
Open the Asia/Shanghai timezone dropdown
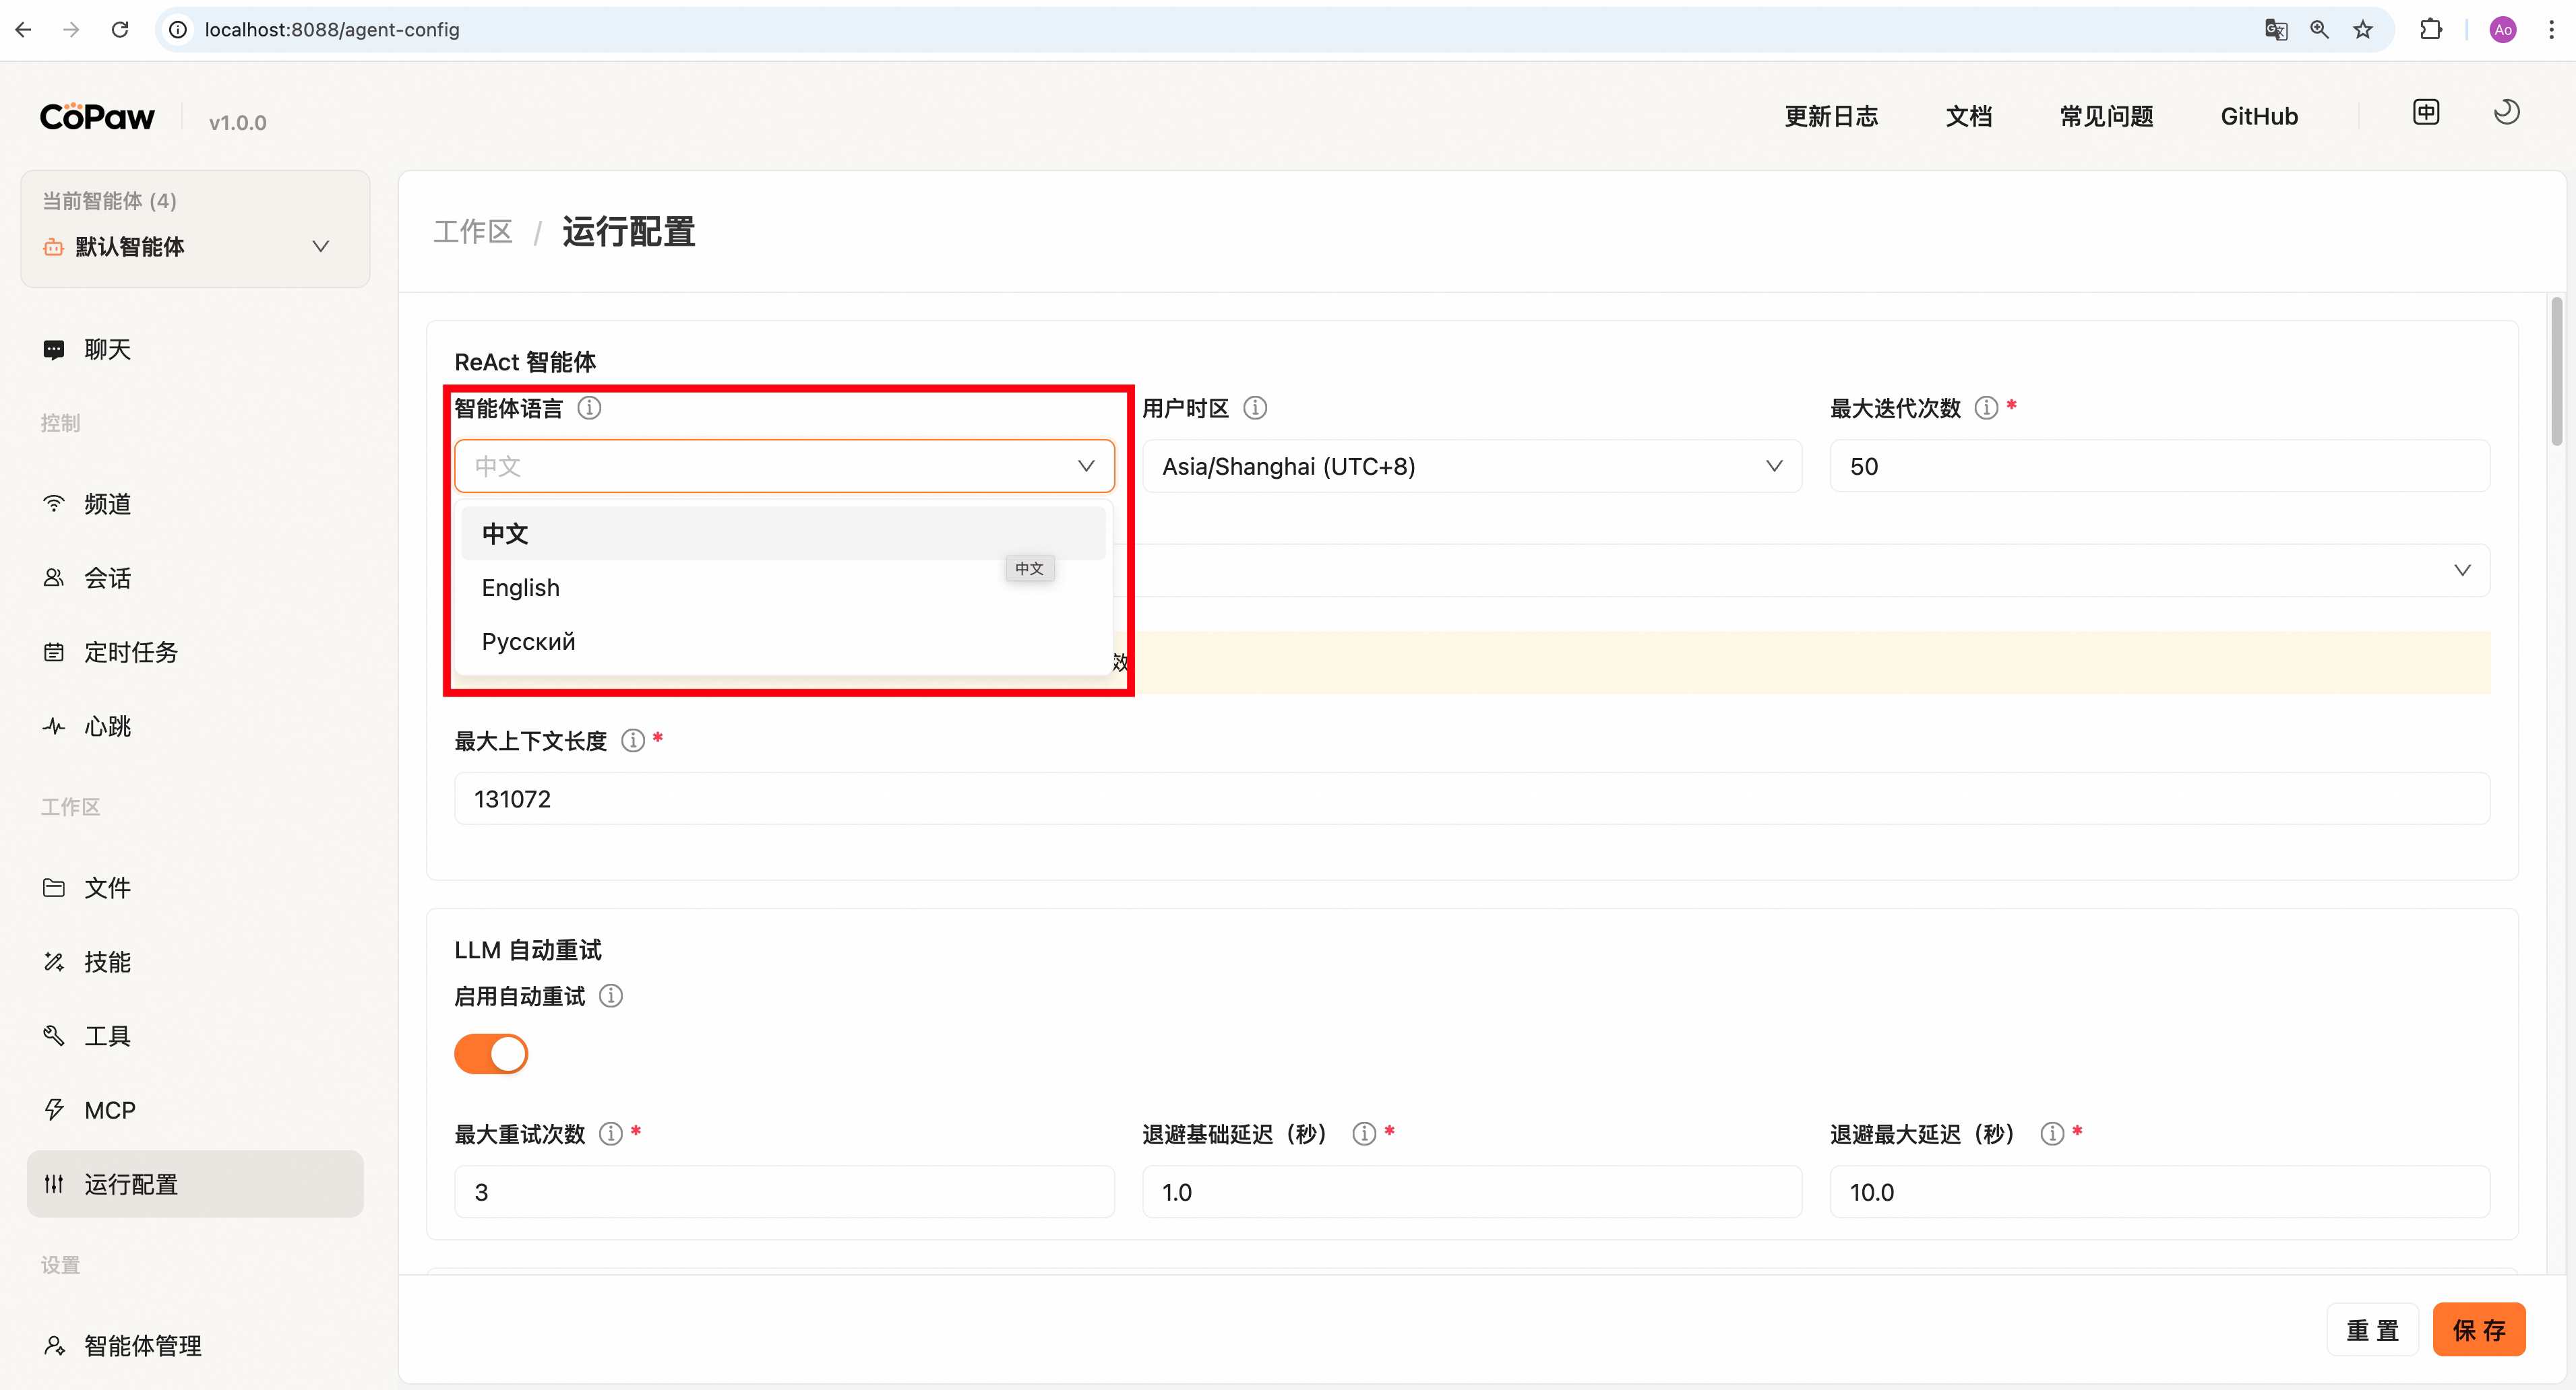point(1471,467)
